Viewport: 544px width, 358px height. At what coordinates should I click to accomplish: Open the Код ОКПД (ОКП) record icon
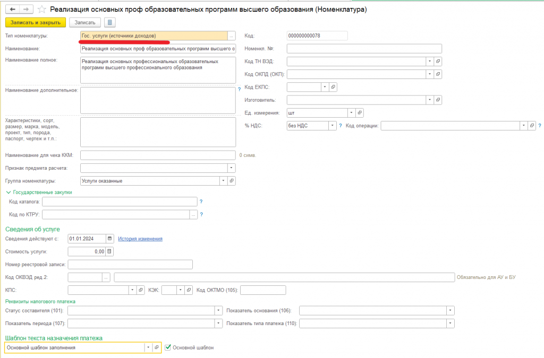438,74
